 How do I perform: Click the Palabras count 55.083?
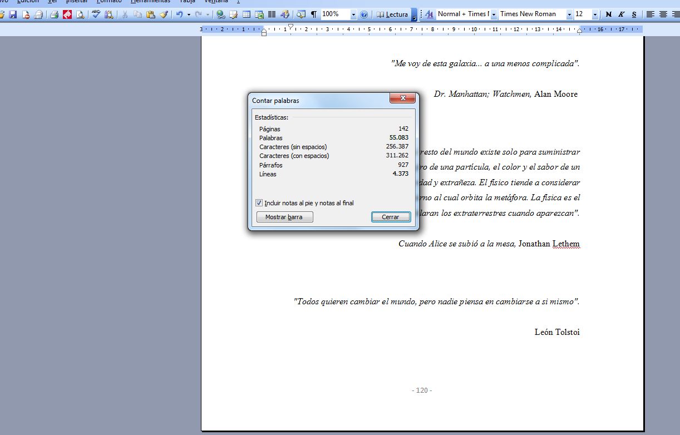click(x=399, y=138)
